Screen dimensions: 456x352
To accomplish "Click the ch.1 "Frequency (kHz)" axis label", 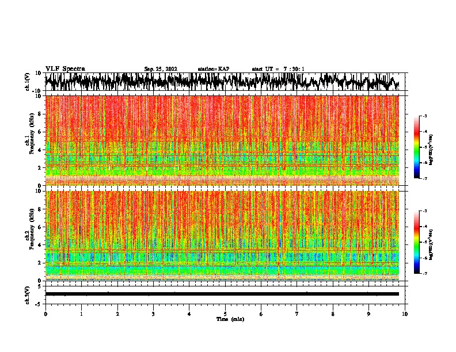I will click(x=32, y=133).
